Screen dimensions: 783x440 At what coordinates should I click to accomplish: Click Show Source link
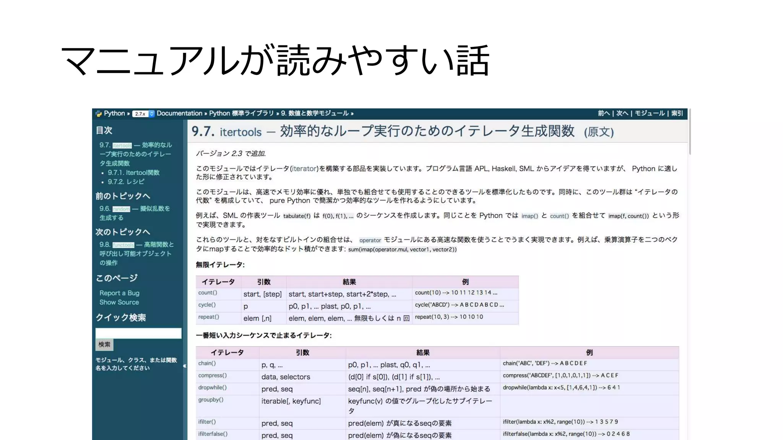[x=119, y=302]
